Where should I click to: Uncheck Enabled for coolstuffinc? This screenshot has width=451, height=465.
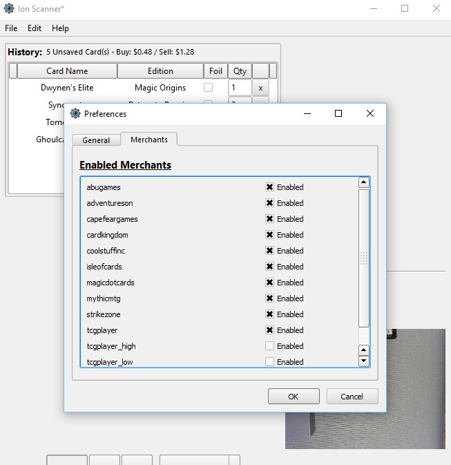(269, 251)
